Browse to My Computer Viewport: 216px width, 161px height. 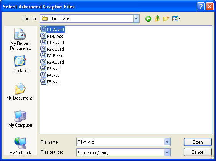click(x=20, y=119)
